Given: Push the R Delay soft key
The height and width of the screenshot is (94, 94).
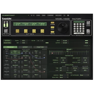Looking at the screenshot, I should (42, 31).
